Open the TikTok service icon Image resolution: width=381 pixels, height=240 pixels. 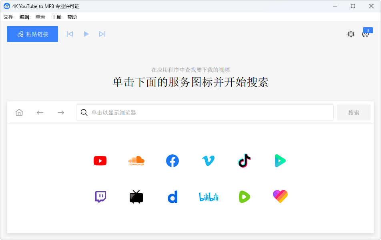[244, 161]
